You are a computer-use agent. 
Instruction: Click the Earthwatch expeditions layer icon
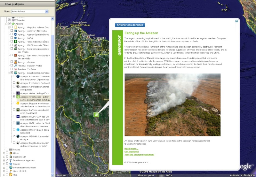pyautogui.click(x=18, y=83)
